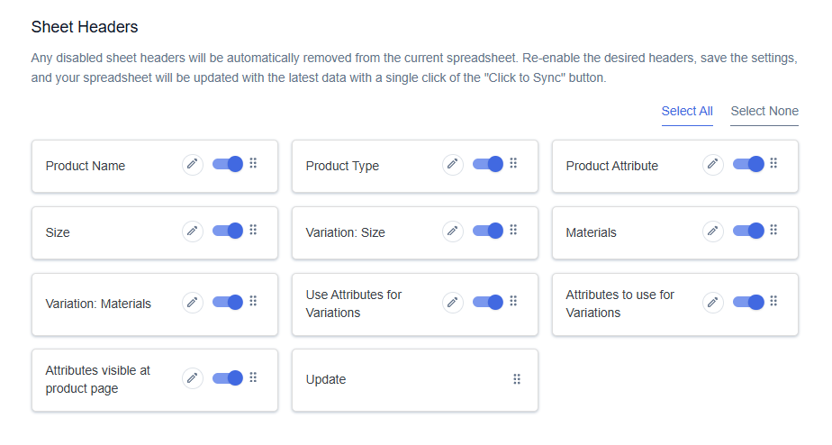Edit Attributes visible at product page header
The image size is (832, 445).
(193, 378)
